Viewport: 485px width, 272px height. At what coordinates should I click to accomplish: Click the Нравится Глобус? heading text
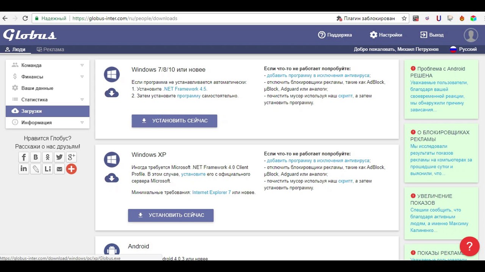pos(47,138)
